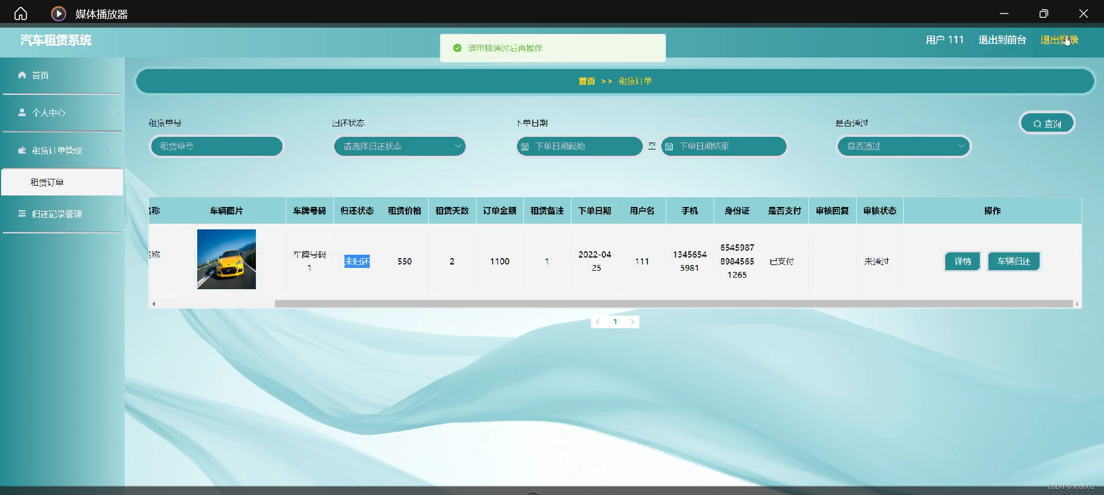Click the 订单金额 column header
Screen dimensions: 1104x495
pyautogui.click(x=500, y=211)
